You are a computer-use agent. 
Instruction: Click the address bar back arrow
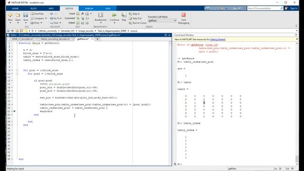(8, 31)
